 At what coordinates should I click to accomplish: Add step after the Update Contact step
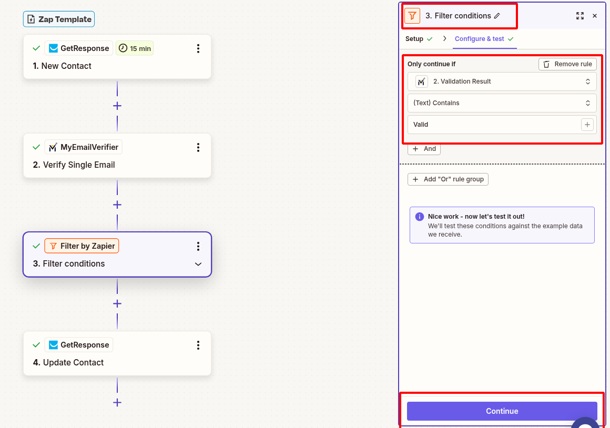[x=117, y=402]
